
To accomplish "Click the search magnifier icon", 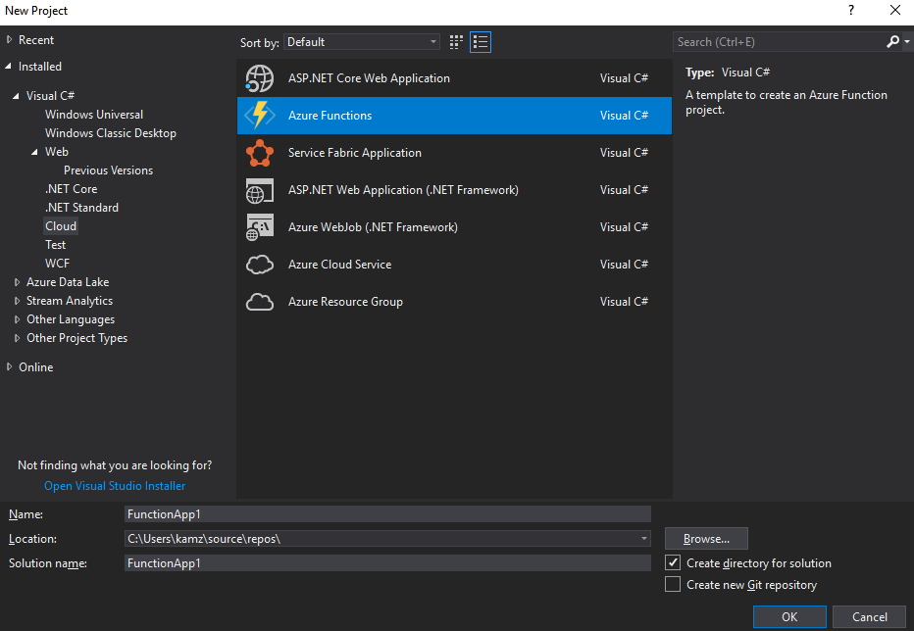I will (892, 42).
